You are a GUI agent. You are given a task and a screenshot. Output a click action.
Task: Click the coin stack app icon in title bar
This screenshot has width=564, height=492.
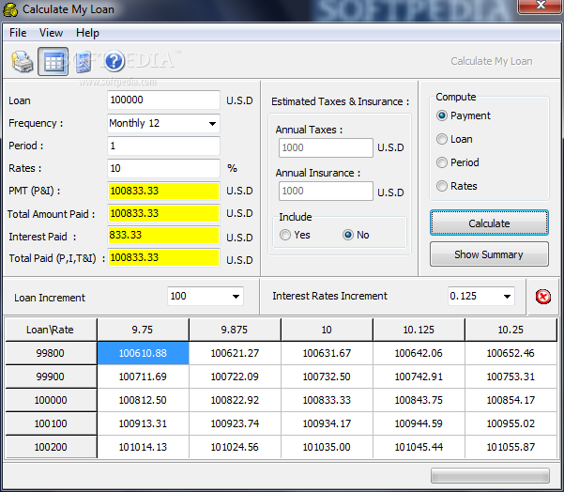click(x=10, y=9)
